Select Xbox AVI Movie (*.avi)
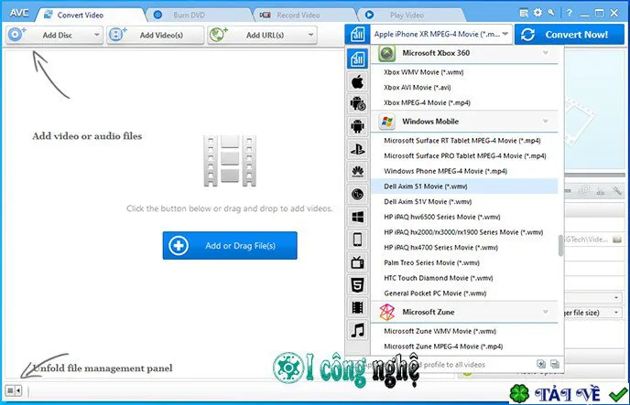This screenshot has width=630, height=405. tap(464, 88)
